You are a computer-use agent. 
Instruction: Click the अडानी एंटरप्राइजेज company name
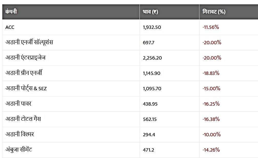coord(27,58)
